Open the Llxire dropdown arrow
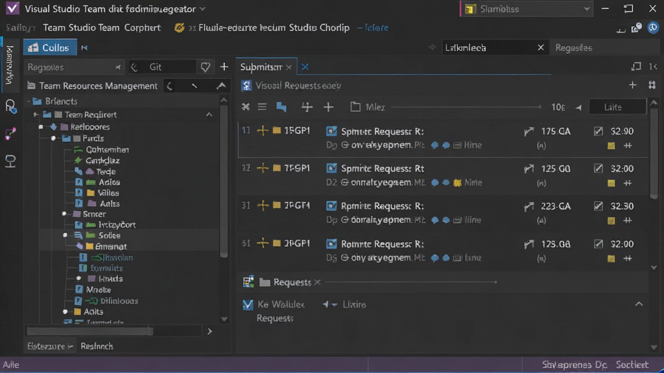The width and height of the screenshot is (664, 373). tap(335, 304)
